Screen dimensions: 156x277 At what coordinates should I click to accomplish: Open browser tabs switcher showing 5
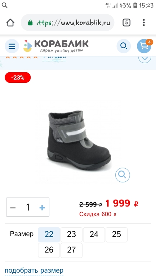point(126,23)
